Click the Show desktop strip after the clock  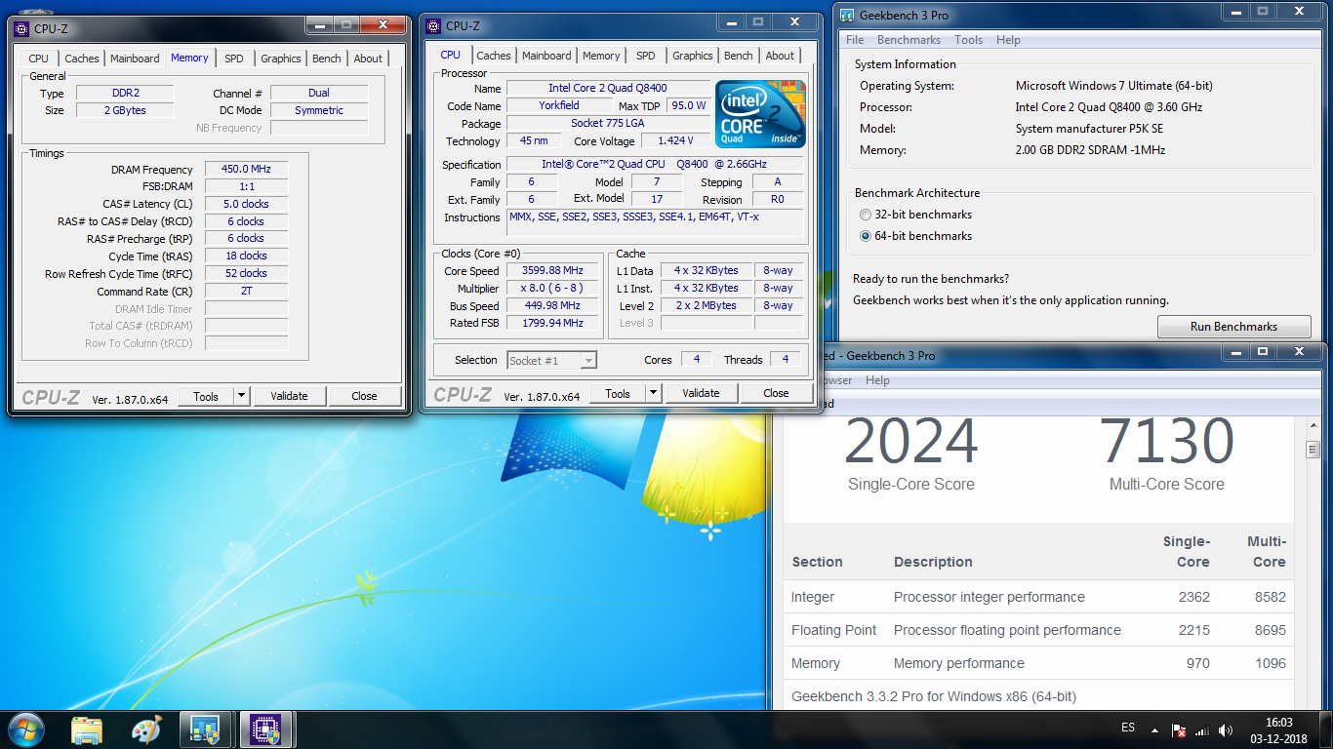coord(1325,729)
